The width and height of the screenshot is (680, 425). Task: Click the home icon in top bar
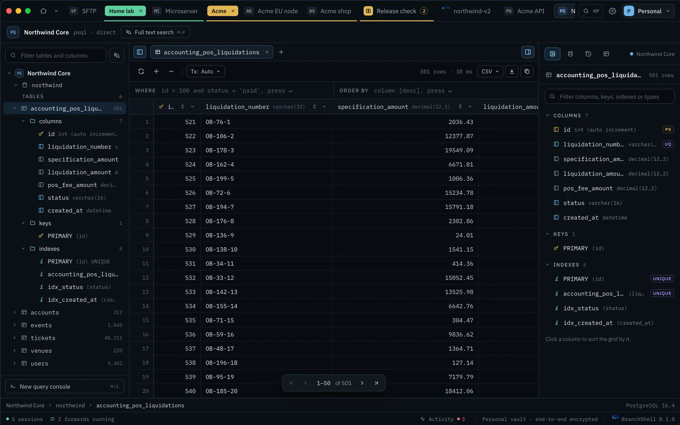[x=43, y=11]
